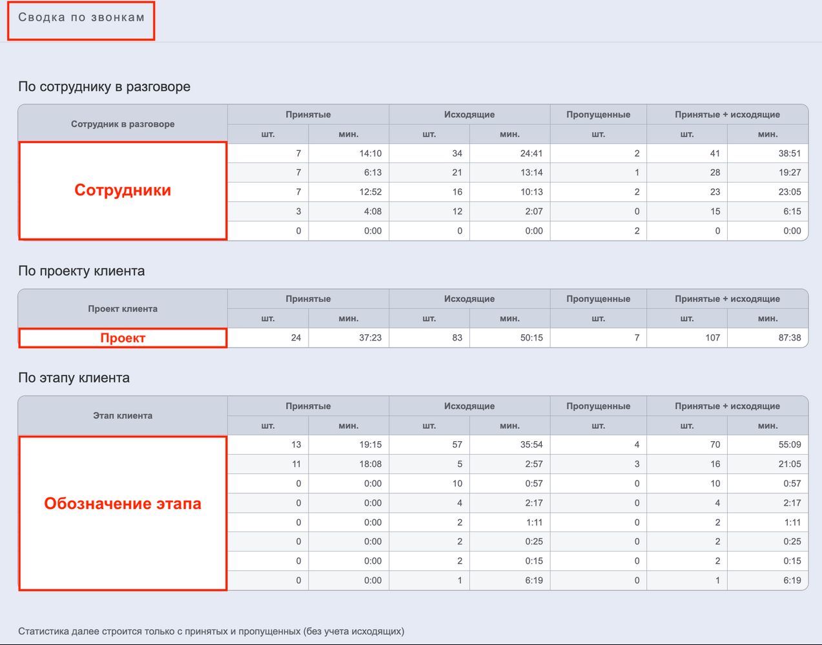Screen dimensions: 822x645
Task: Click the red Сотрудники placeholder block
Action: [123, 190]
